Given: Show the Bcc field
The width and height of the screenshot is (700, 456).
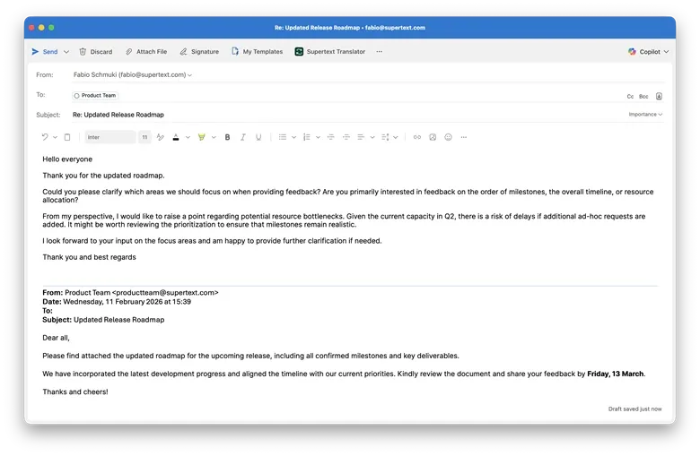Looking at the screenshot, I should pyautogui.click(x=643, y=96).
